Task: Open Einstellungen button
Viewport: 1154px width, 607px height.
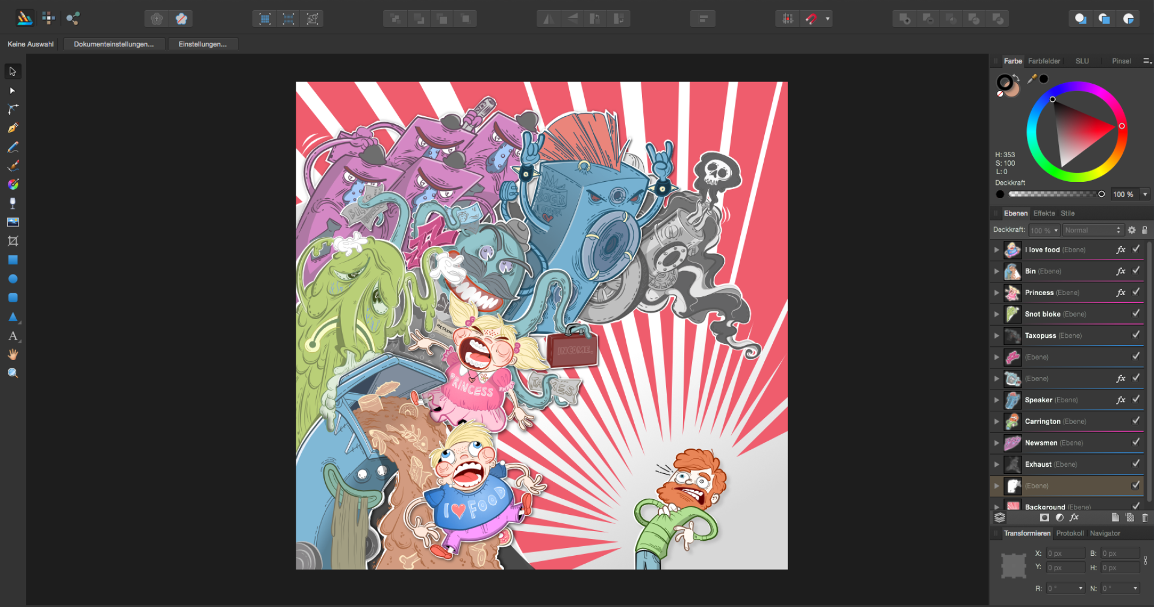Action: pos(202,44)
